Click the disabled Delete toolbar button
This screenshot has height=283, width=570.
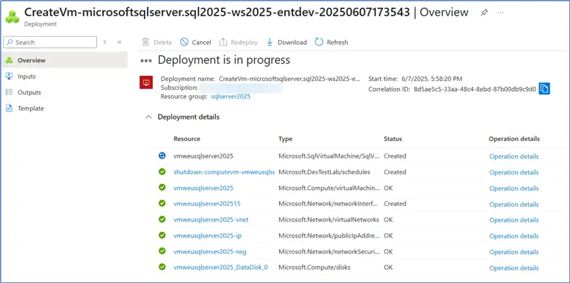coord(157,42)
